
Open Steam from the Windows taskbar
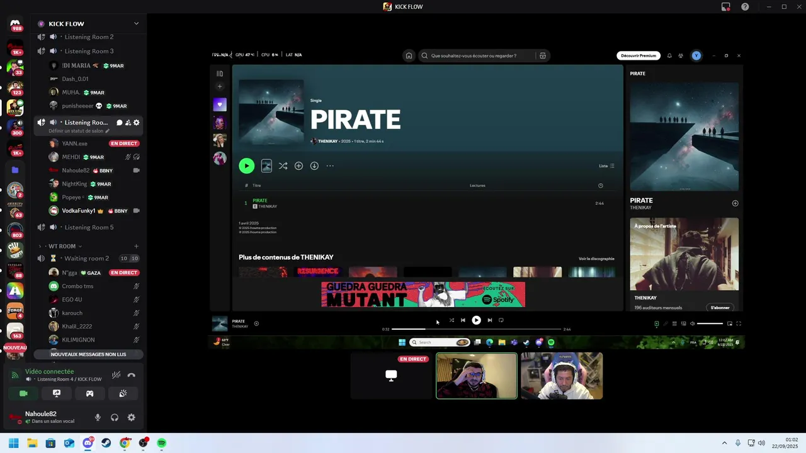[x=106, y=444]
